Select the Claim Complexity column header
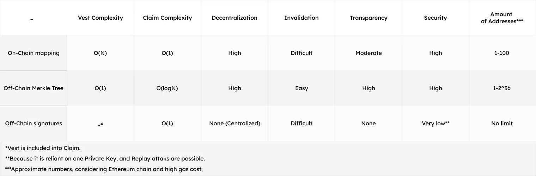 pos(167,18)
